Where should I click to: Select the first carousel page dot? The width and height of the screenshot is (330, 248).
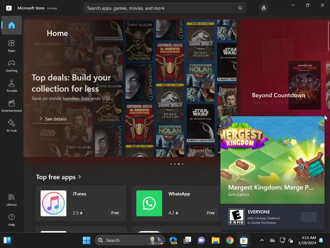(171, 164)
